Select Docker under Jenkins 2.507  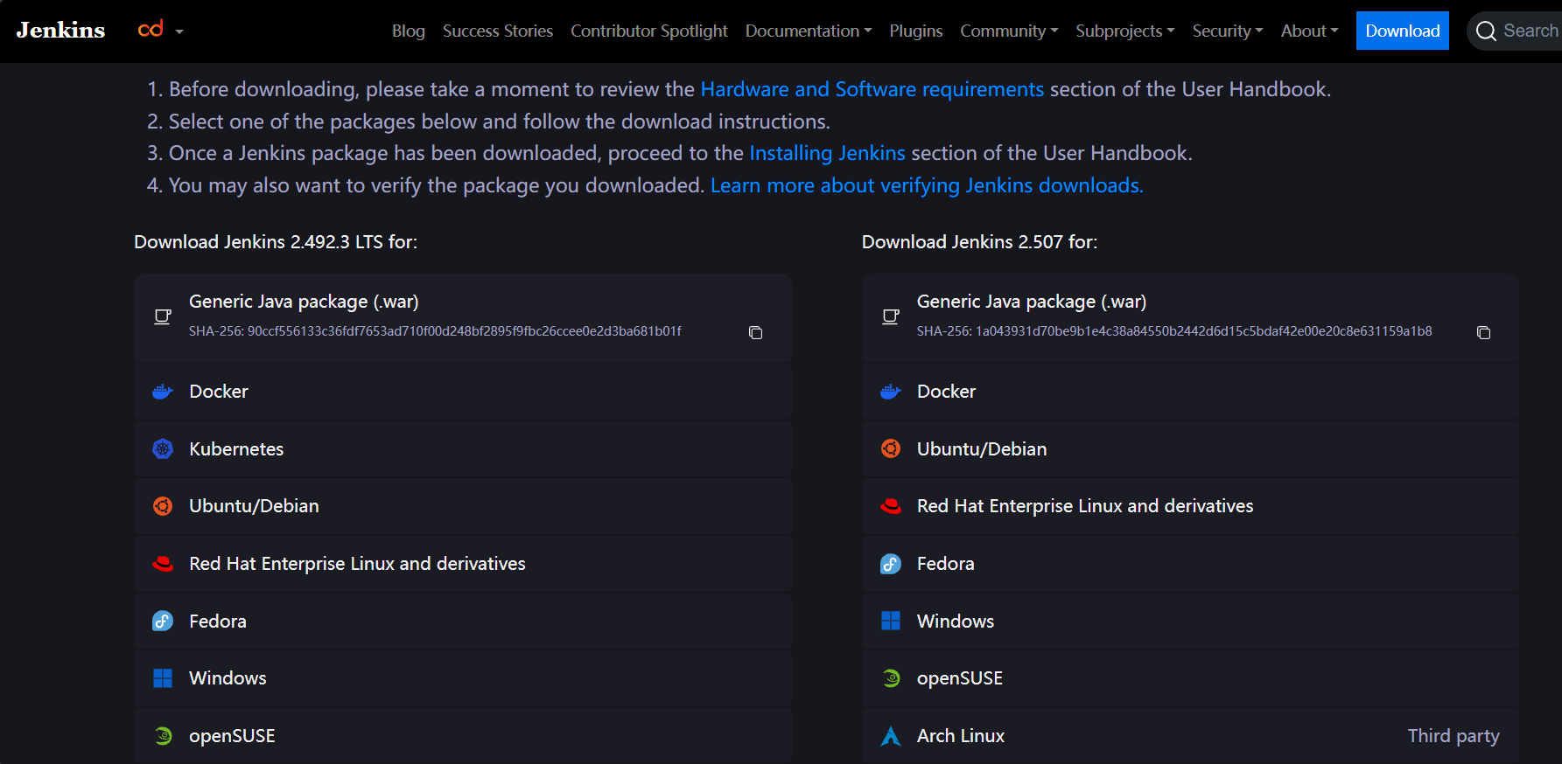pos(1190,392)
